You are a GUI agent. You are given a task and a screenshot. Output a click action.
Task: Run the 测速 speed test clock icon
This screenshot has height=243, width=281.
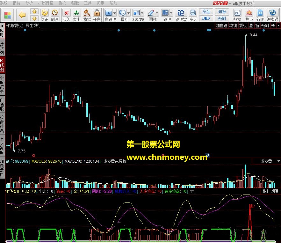click(55, 13)
